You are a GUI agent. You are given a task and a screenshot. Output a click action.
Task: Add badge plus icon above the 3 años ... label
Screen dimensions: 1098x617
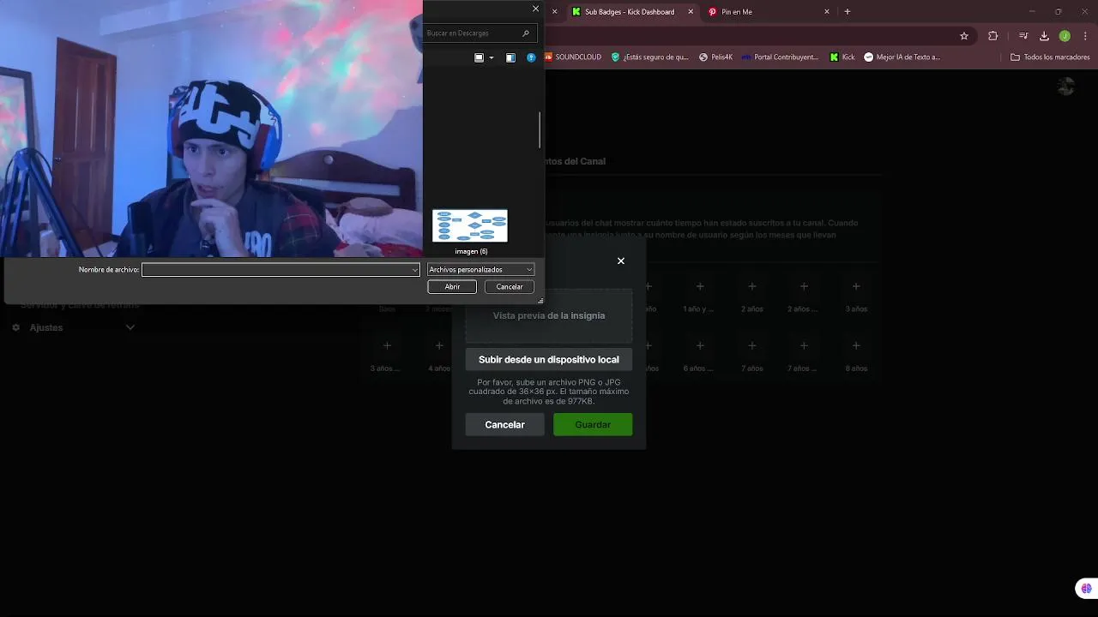click(387, 346)
